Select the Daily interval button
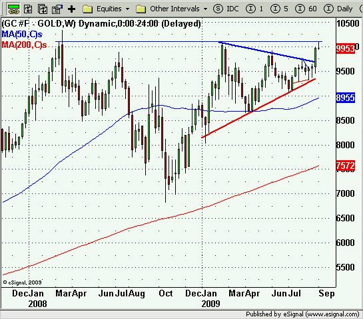Screen dimensions: 363x319 click(x=338, y=9)
